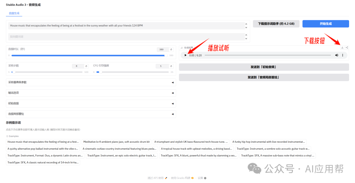
Task: Open the audio player three-dot menu
Action: pyautogui.click(x=343, y=55)
